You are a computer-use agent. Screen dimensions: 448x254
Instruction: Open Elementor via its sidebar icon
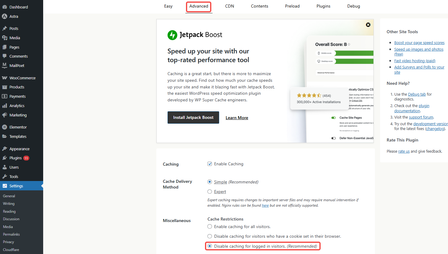[5, 127]
